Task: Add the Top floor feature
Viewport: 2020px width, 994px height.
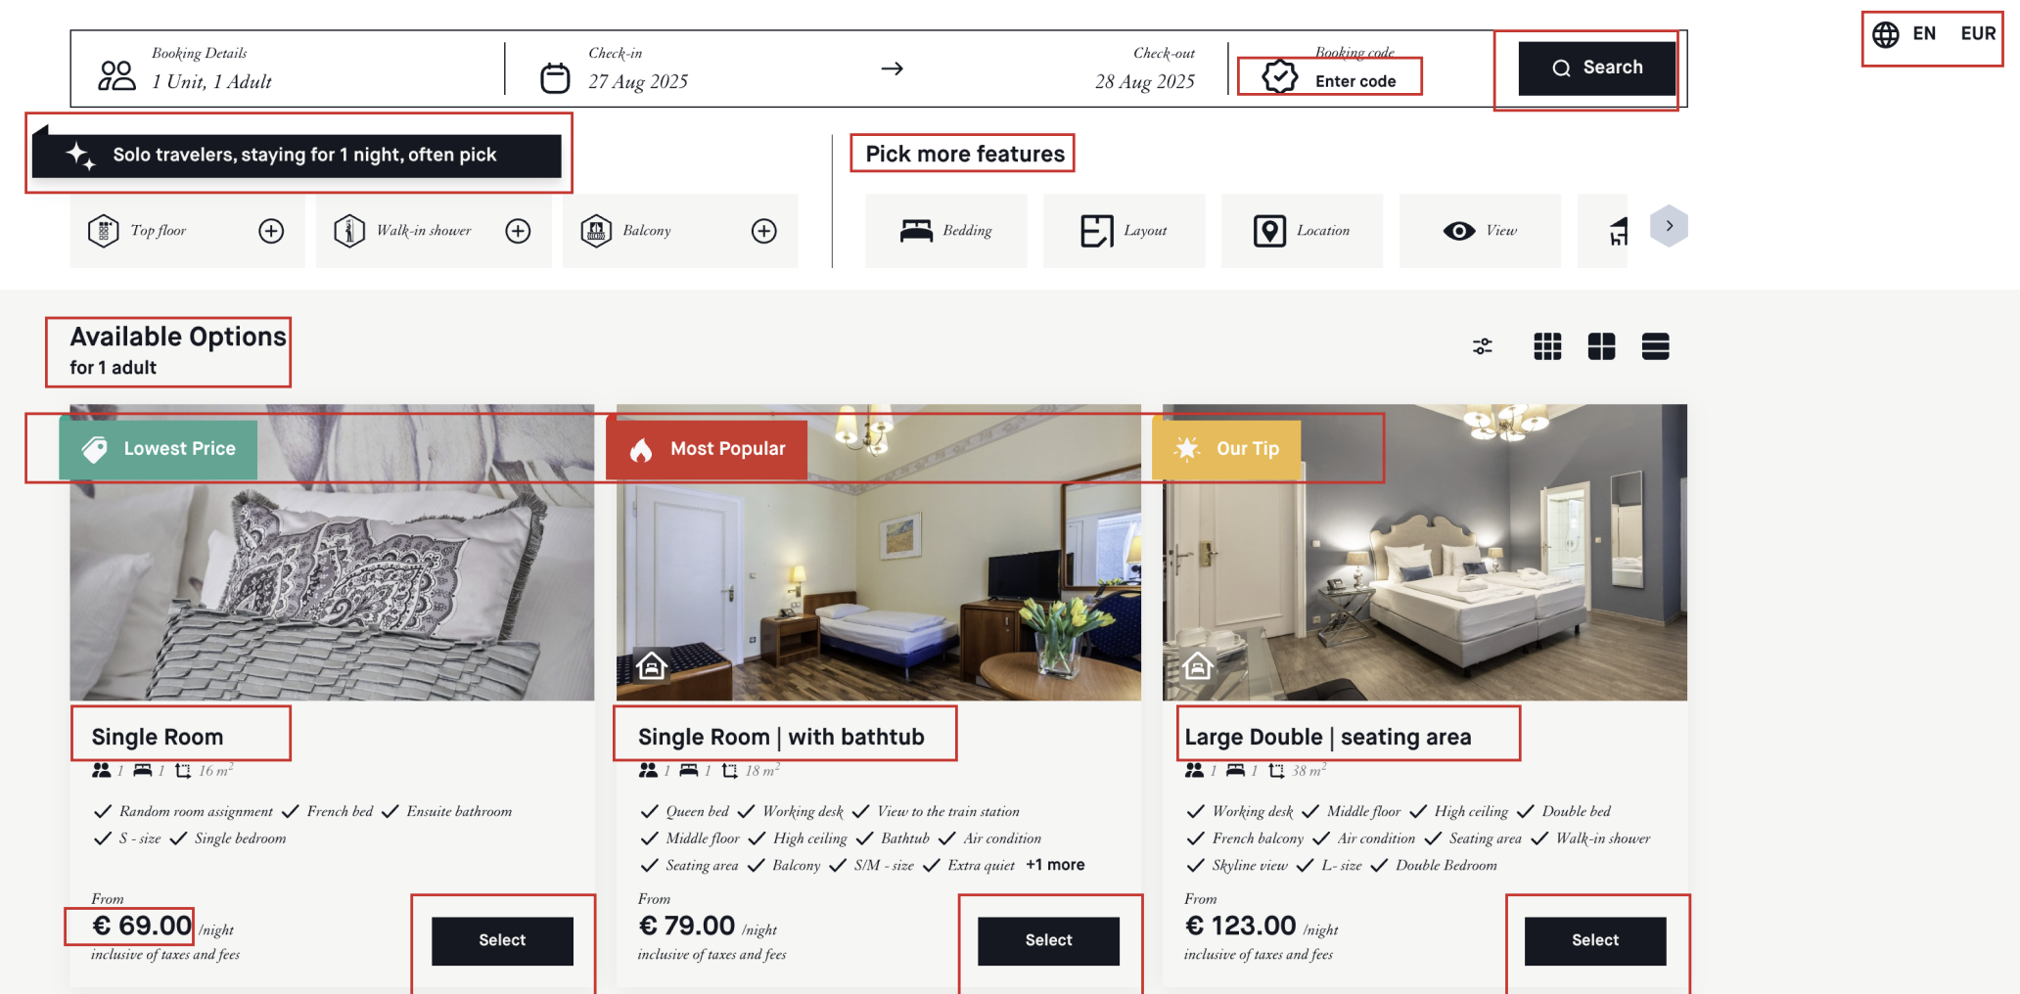Action: 271,231
